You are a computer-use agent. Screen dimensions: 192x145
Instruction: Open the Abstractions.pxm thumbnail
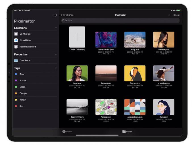click(x=135, y=107)
